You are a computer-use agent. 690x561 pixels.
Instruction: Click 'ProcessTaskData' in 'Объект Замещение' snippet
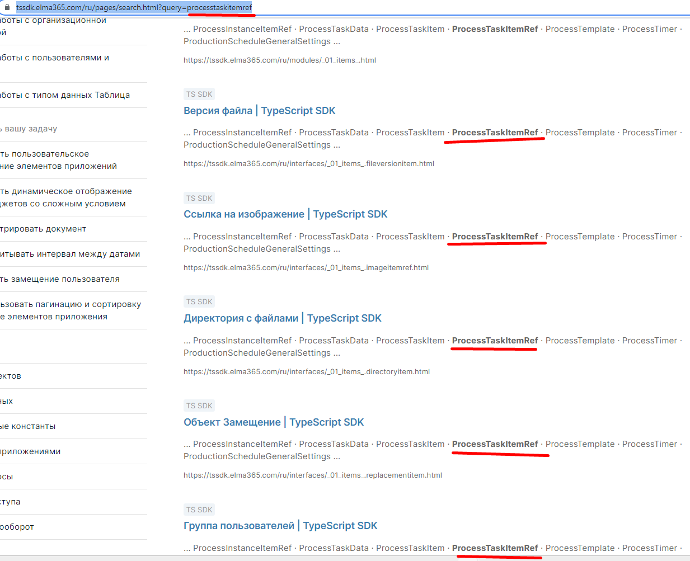[334, 444]
